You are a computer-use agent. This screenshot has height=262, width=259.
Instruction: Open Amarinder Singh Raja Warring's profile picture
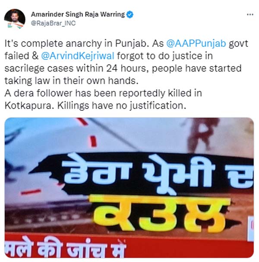15,19
